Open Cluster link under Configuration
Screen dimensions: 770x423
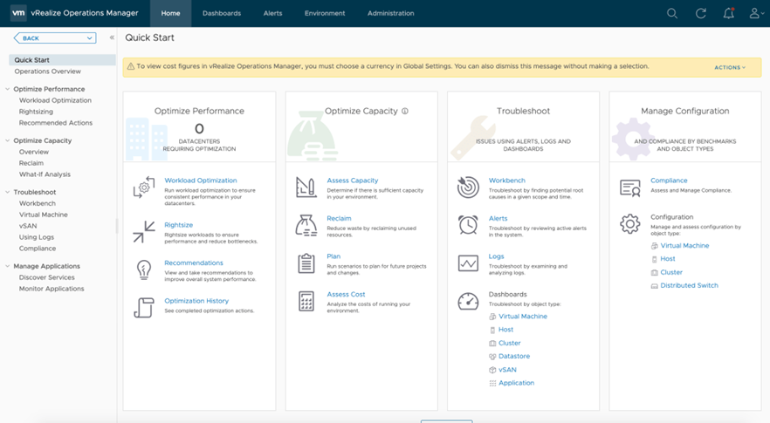(671, 272)
